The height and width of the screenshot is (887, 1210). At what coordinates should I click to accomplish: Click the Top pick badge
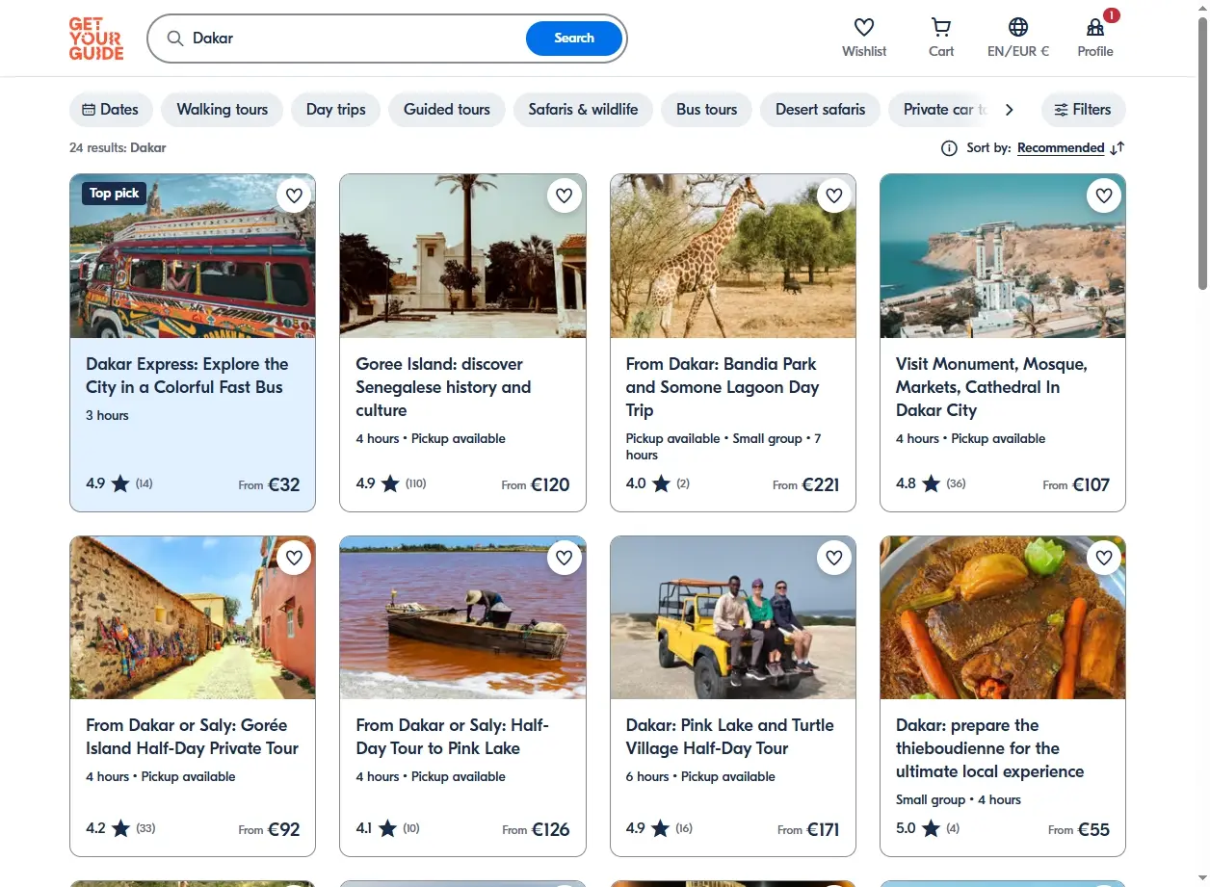click(114, 194)
